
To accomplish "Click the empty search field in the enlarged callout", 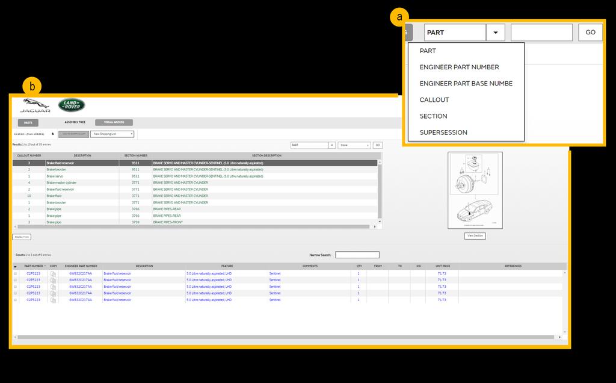I will coord(541,33).
